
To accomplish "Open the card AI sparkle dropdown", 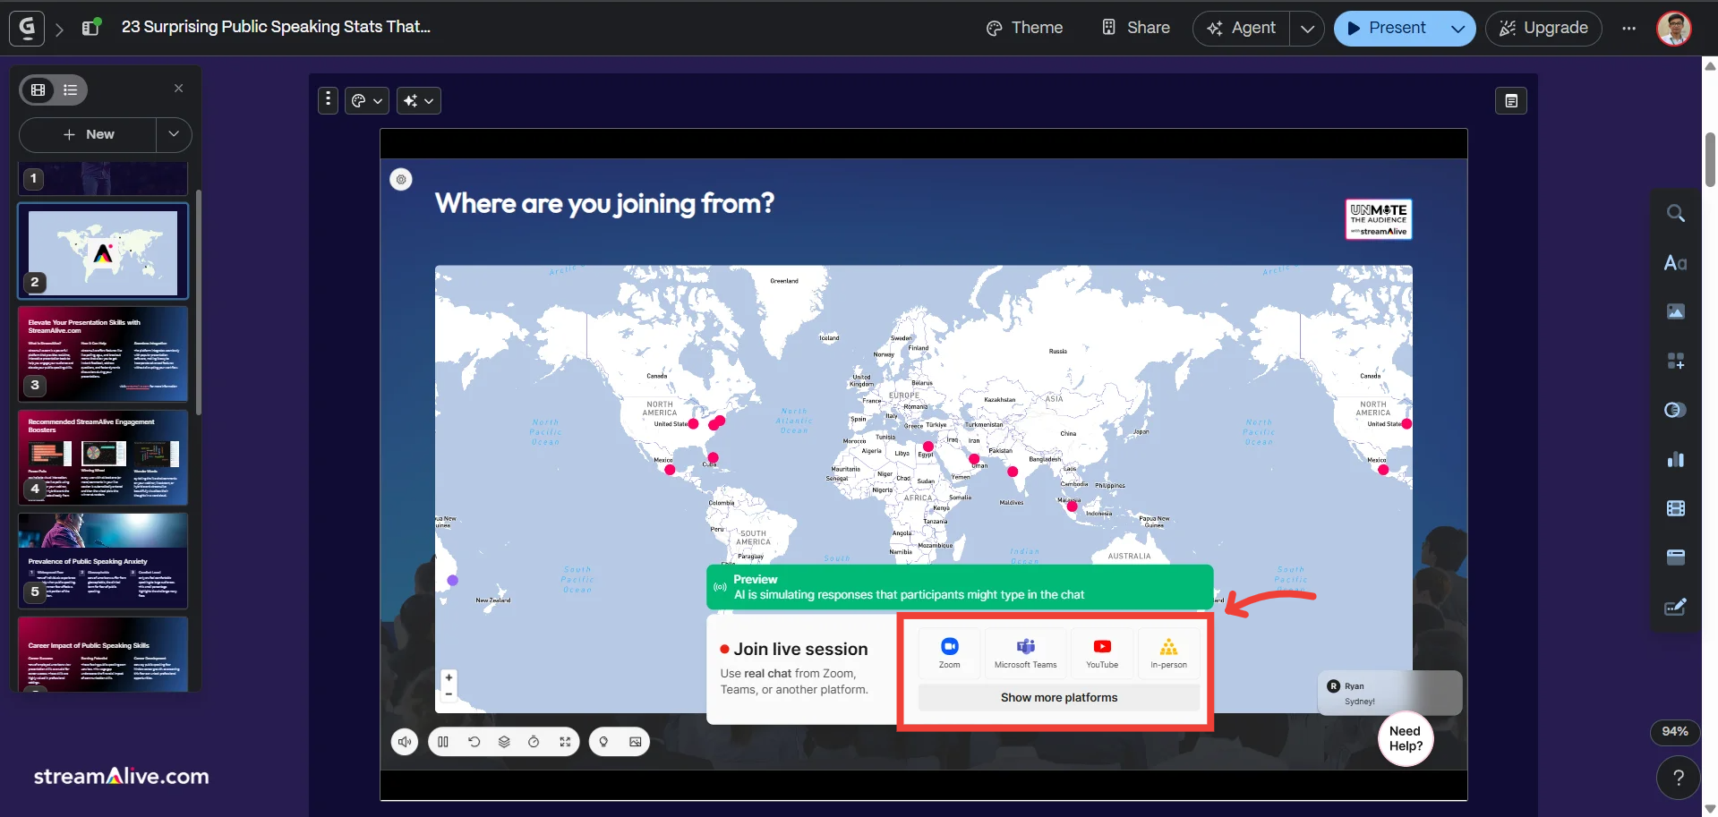I will 419,100.
